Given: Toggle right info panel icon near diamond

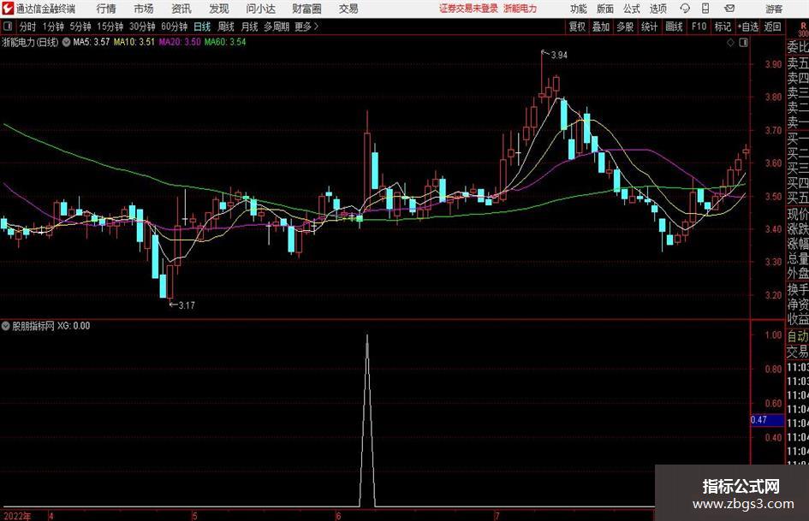Looking at the screenshot, I should 743,43.
